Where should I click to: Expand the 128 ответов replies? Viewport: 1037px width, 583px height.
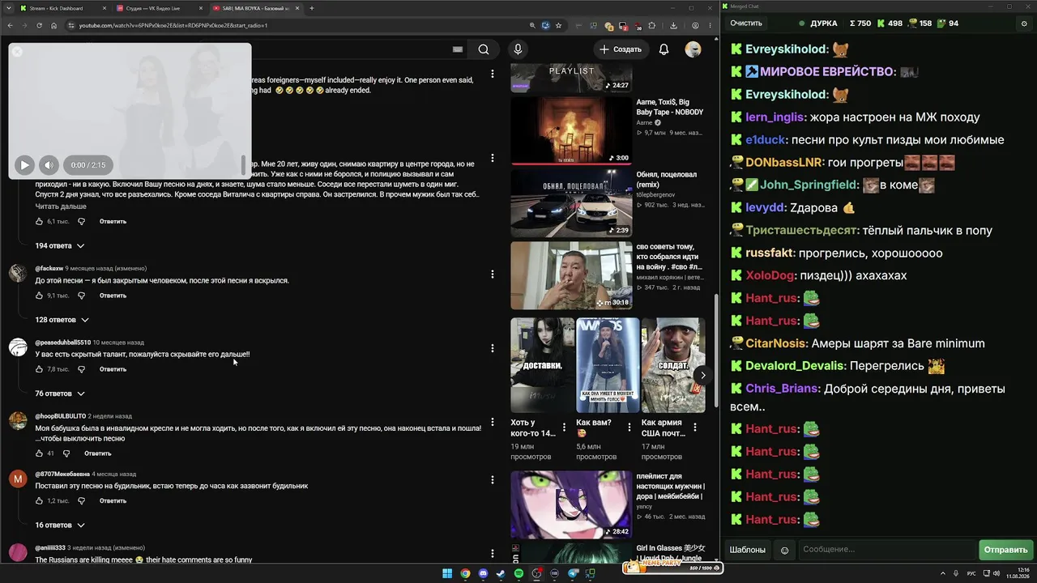point(62,320)
